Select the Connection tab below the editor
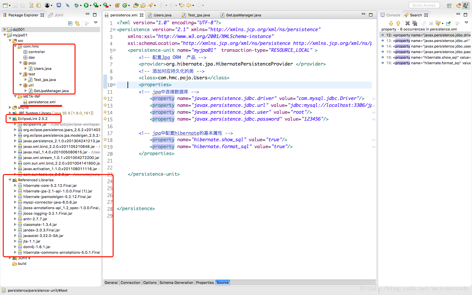Screen dimensions: 472x295 point(130,283)
